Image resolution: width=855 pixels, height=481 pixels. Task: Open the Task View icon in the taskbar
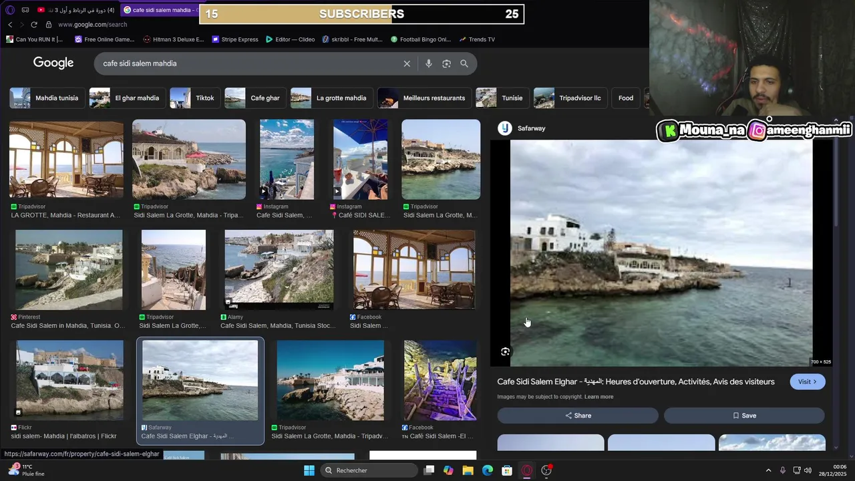(x=429, y=470)
